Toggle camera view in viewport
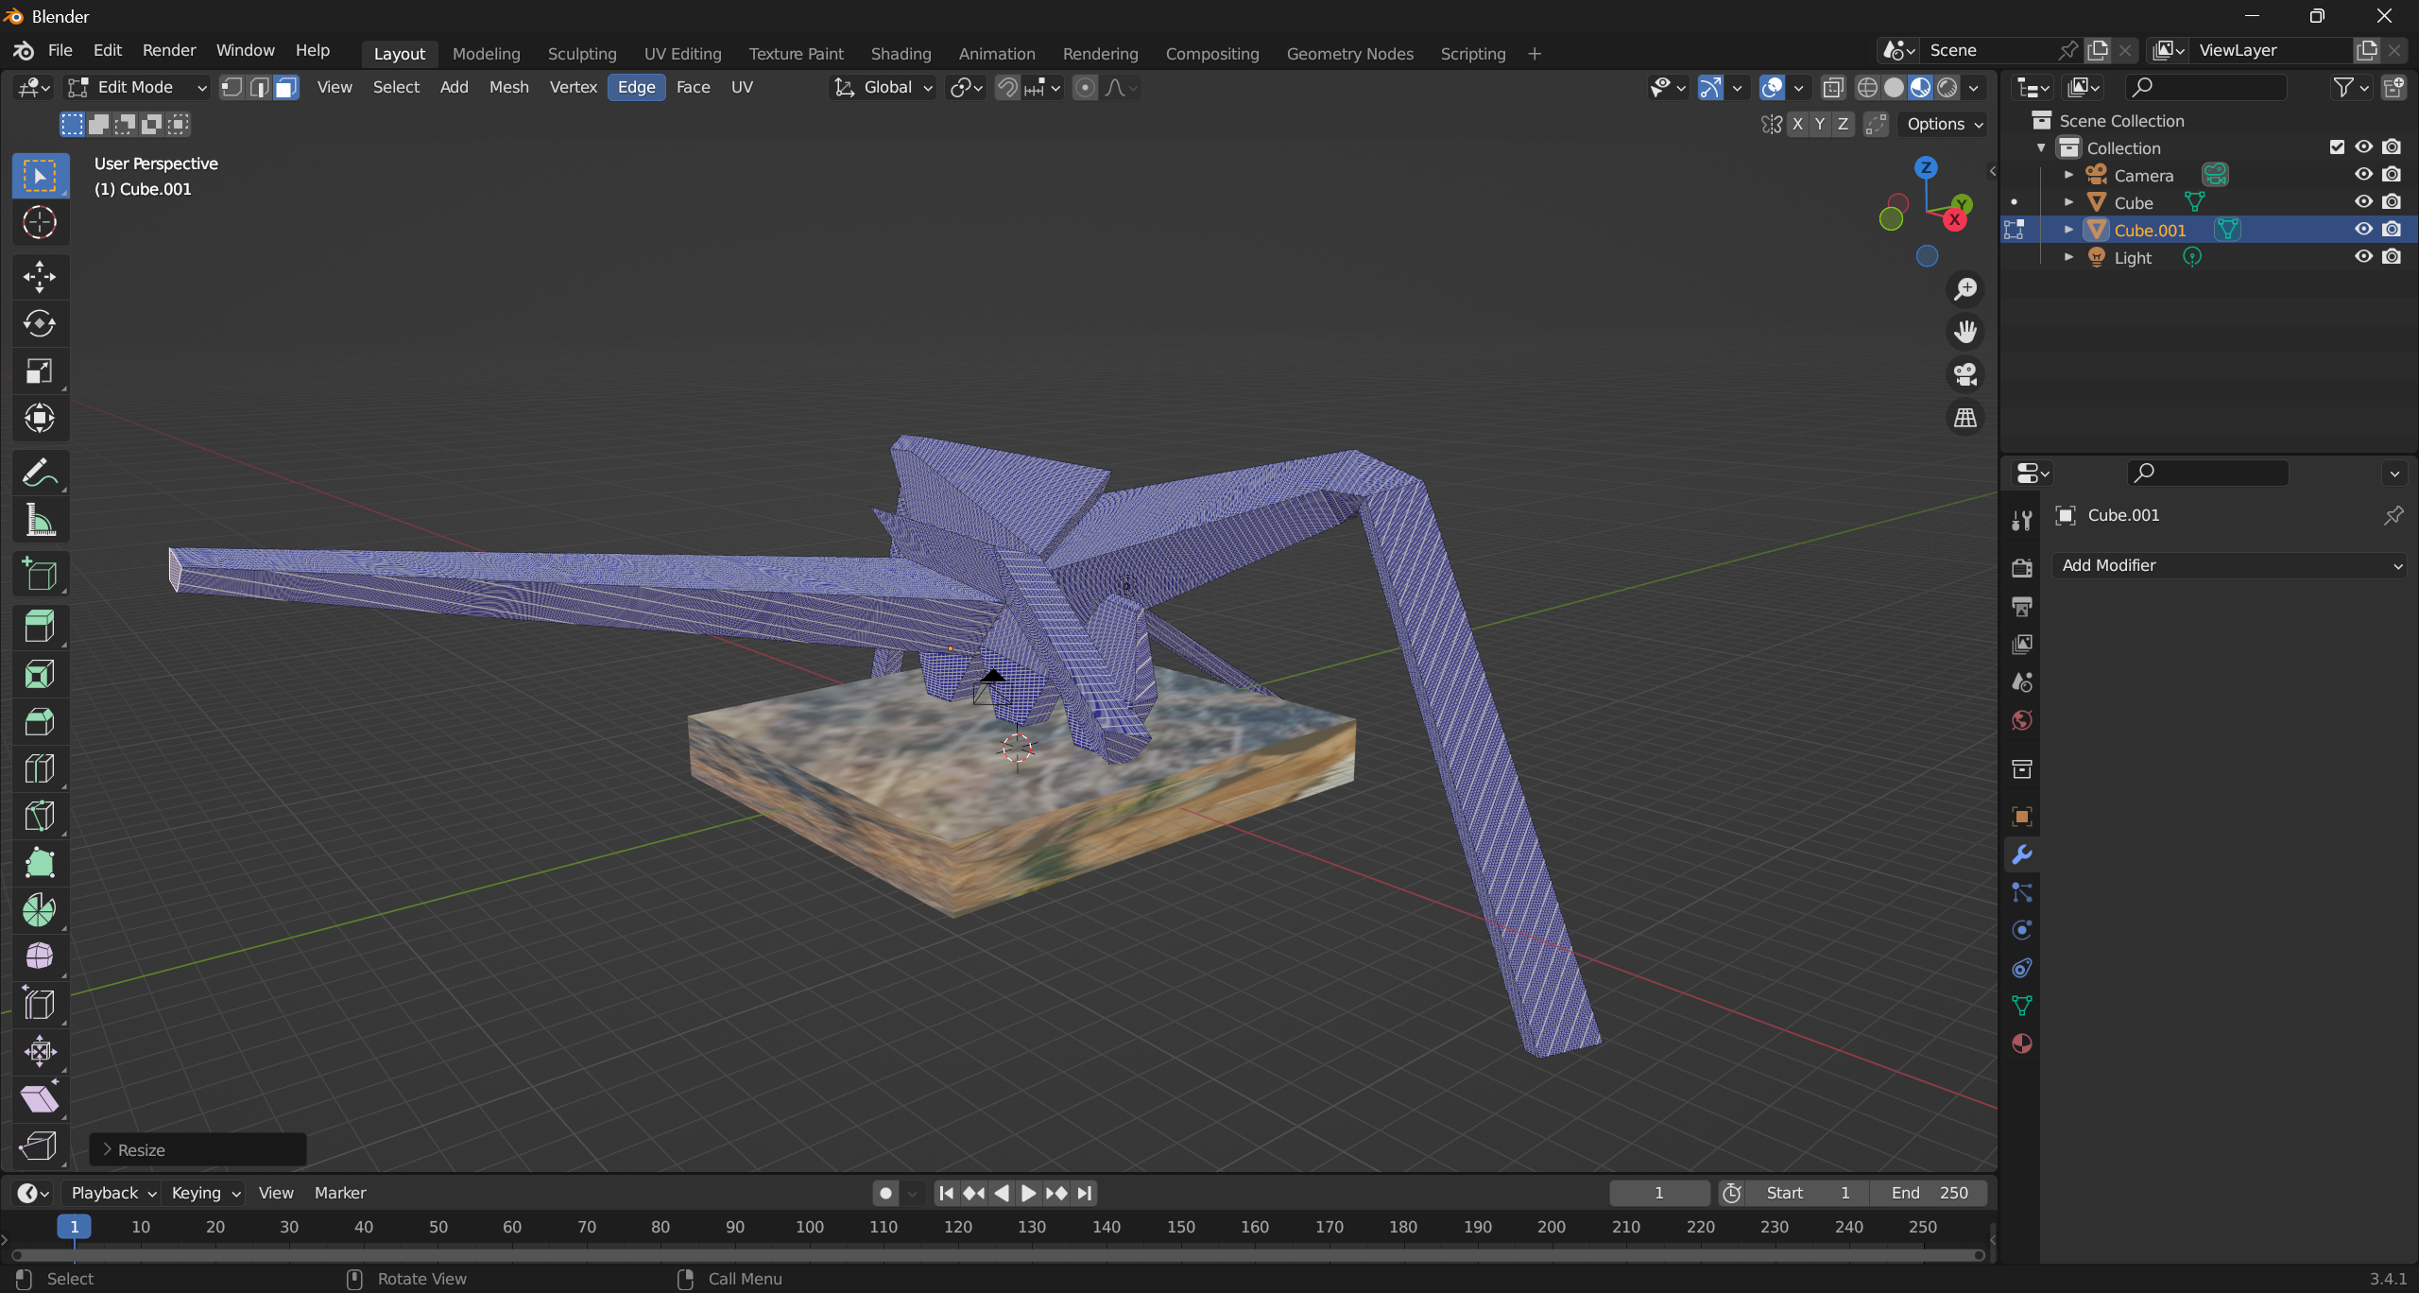 [1965, 374]
